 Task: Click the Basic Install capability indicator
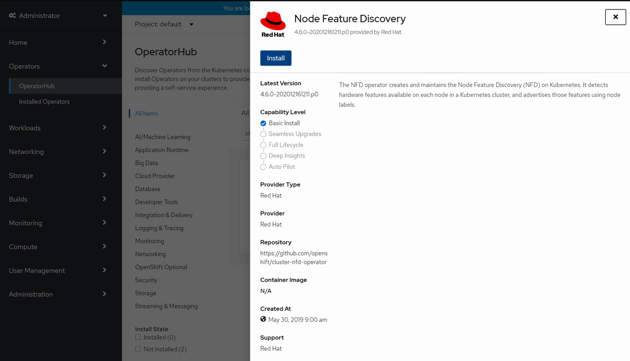[264, 123]
